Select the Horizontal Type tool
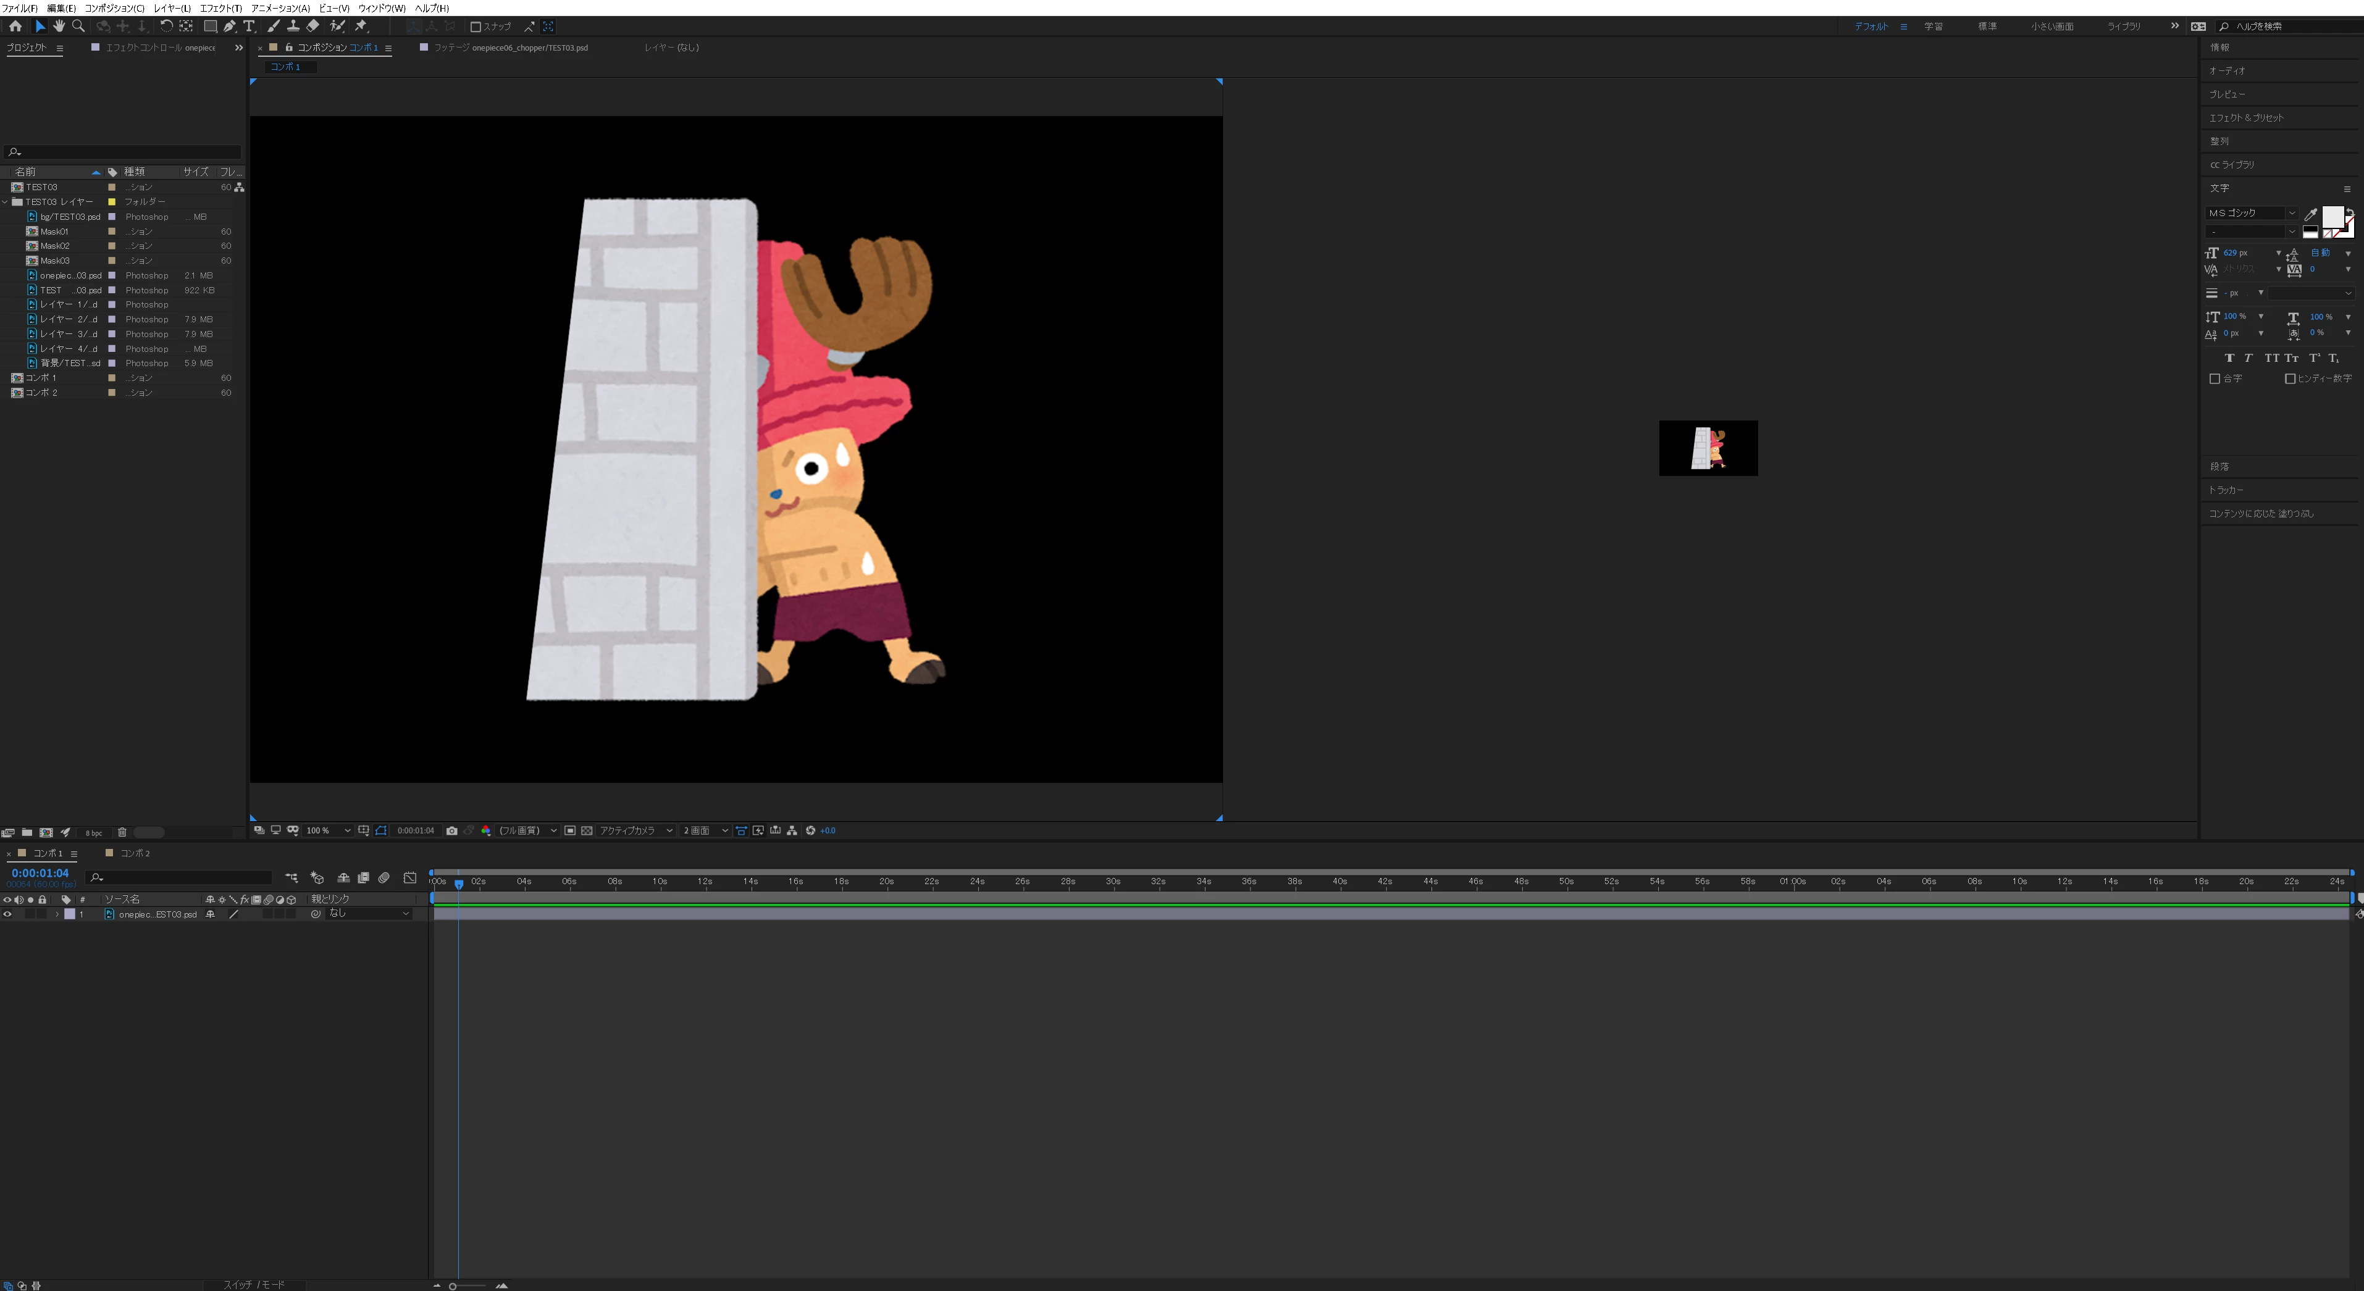The width and height of the screenshot is (2364, 1291). [x=249, y=26]
